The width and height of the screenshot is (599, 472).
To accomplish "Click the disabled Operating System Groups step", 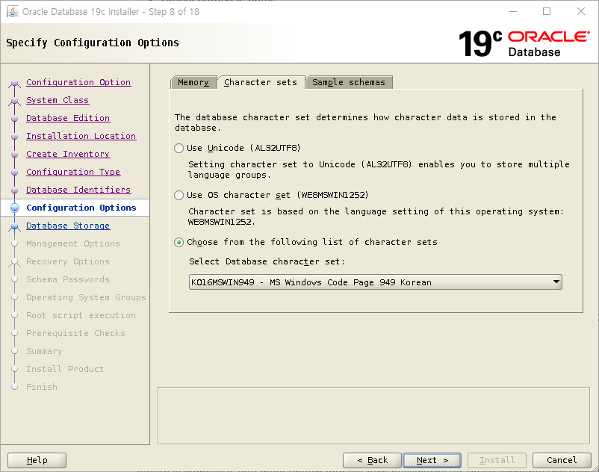I will (x=86, y=297).
